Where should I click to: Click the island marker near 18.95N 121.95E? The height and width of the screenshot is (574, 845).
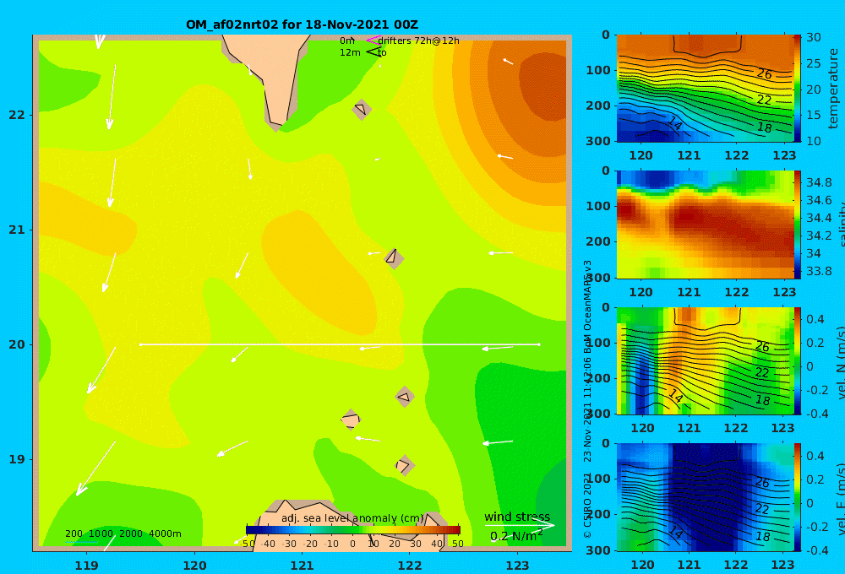pyautogui.click(x=404, y=465)
